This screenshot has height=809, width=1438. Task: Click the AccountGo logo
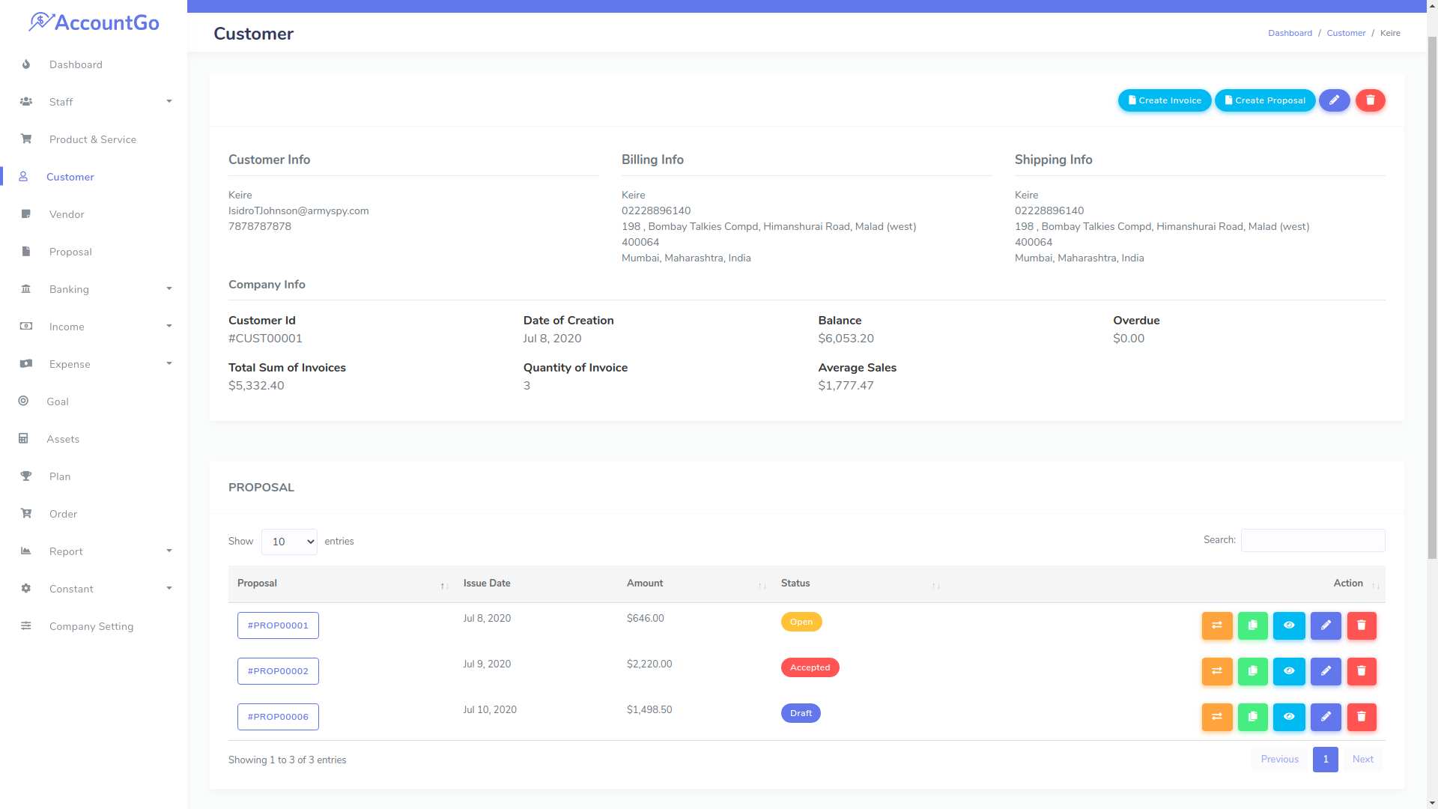click(94, 22)
